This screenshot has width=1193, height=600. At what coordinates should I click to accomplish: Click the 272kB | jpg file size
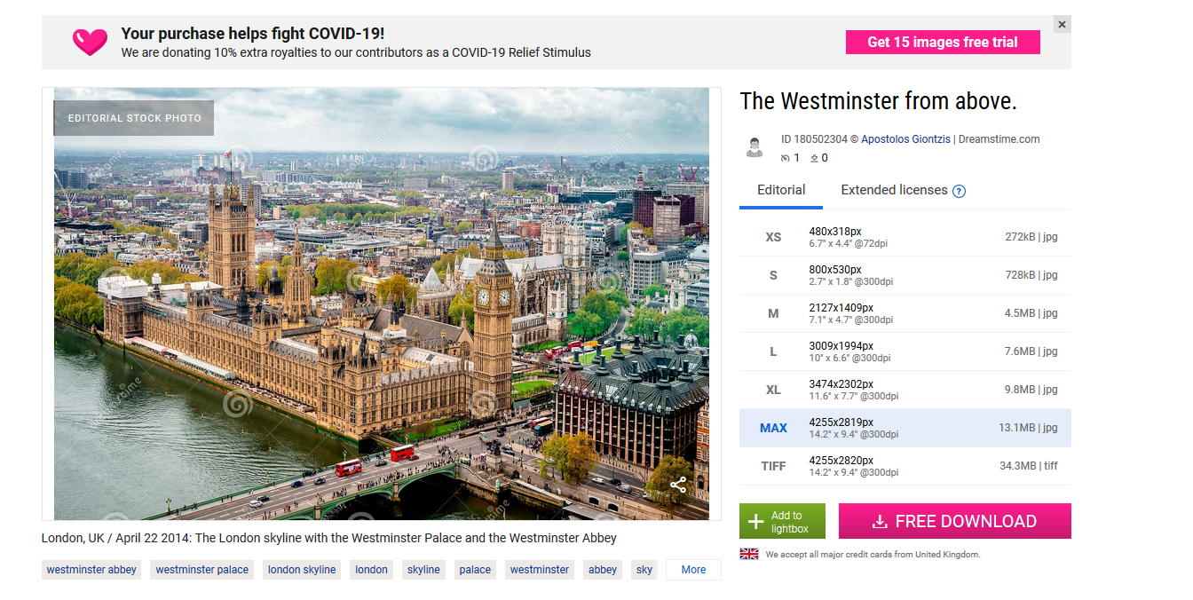click(x=1031, y=237)
